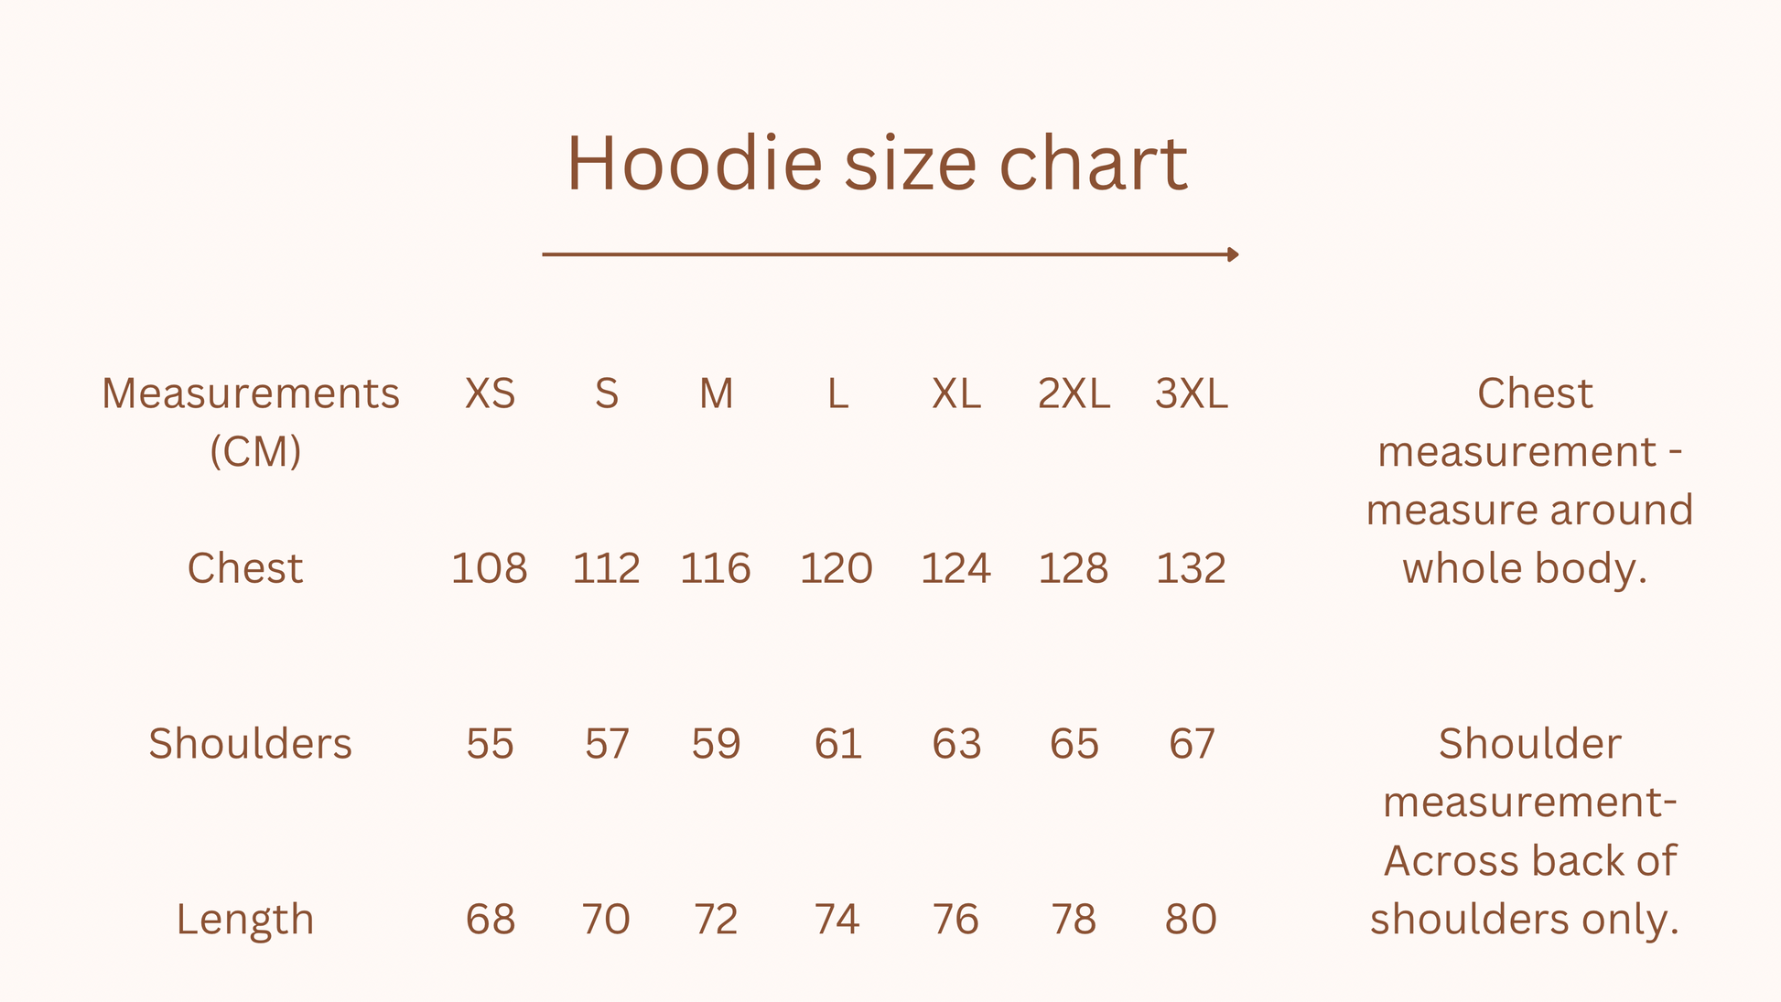Click the shoulders value 65 for 2XL

coord(1074,744)
